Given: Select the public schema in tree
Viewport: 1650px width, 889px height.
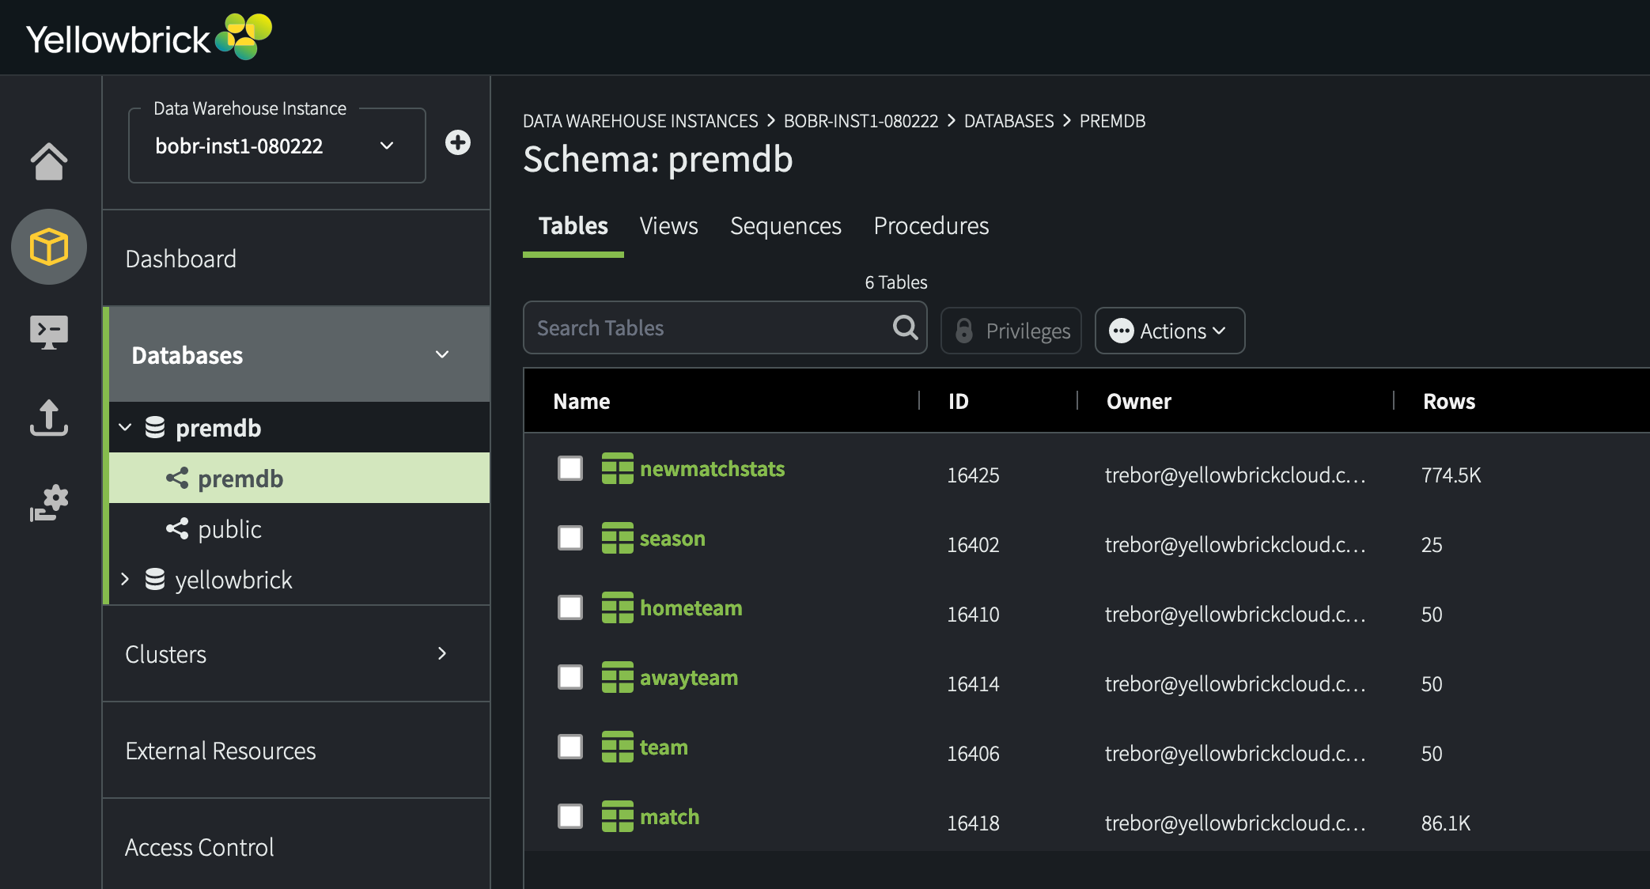Looking at the screenshot, I should [229, 529].
